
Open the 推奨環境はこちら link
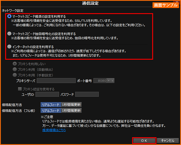[x=54, y=130]
